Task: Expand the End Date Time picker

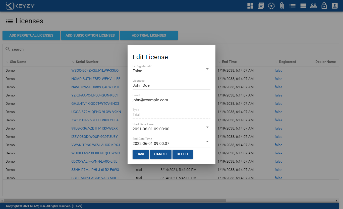Action: [207, 141]
